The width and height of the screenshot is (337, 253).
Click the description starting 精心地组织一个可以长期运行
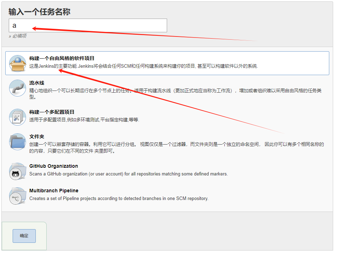[176, 94]
